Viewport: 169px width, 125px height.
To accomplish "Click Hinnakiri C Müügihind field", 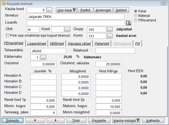I will (x=76, y=88).
